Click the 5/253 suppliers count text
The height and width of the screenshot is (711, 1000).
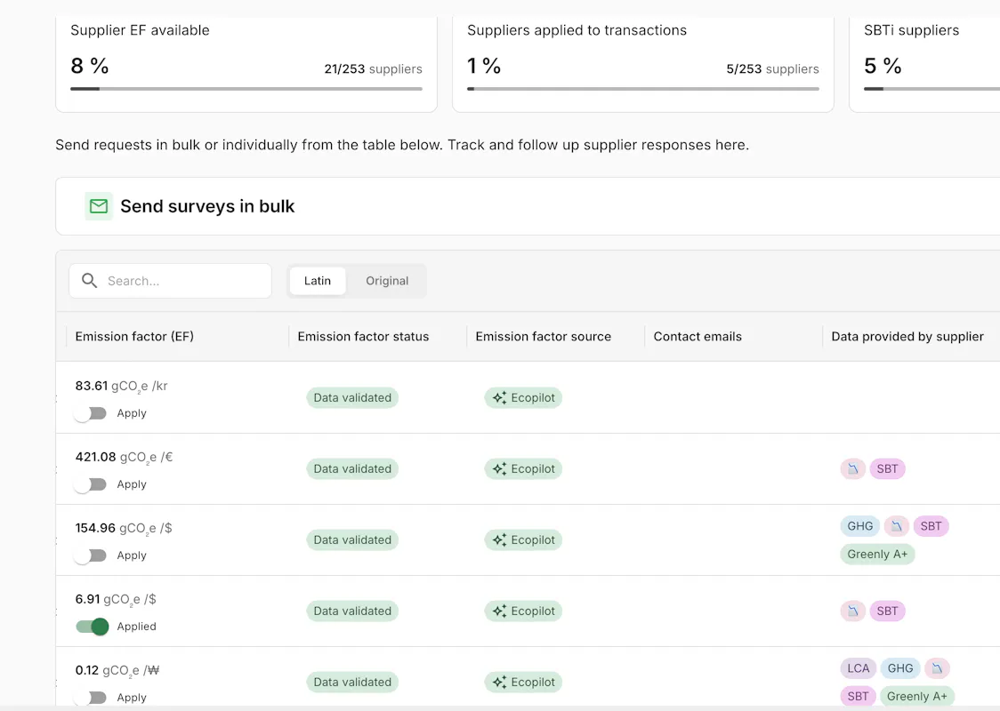click(x=772, y=68)
